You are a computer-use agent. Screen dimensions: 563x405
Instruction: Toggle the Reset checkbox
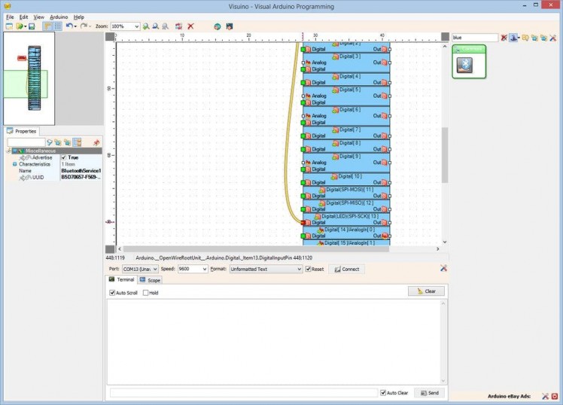(x=308, y=269)
